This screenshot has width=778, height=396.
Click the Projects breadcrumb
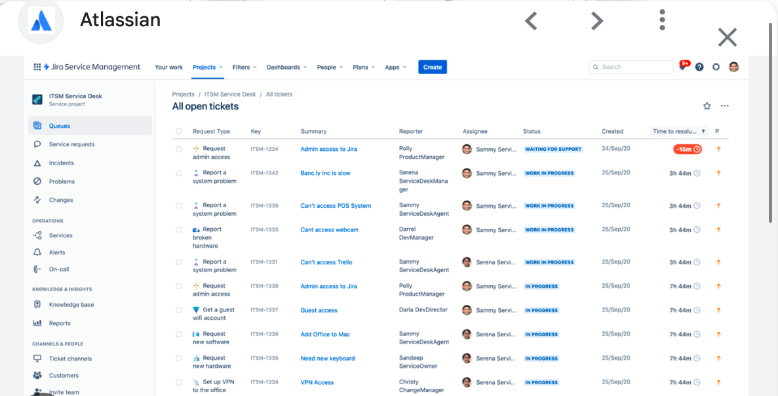(x=183, y=94)
